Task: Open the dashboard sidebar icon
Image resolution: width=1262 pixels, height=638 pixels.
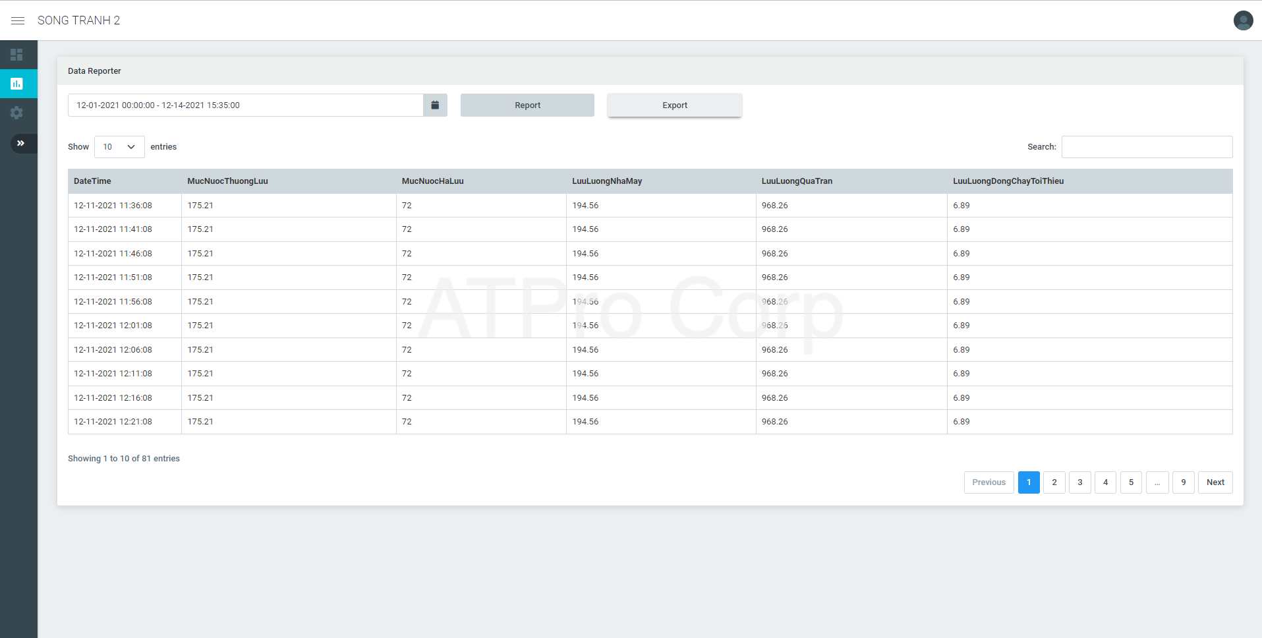Action: coord(17,55)
